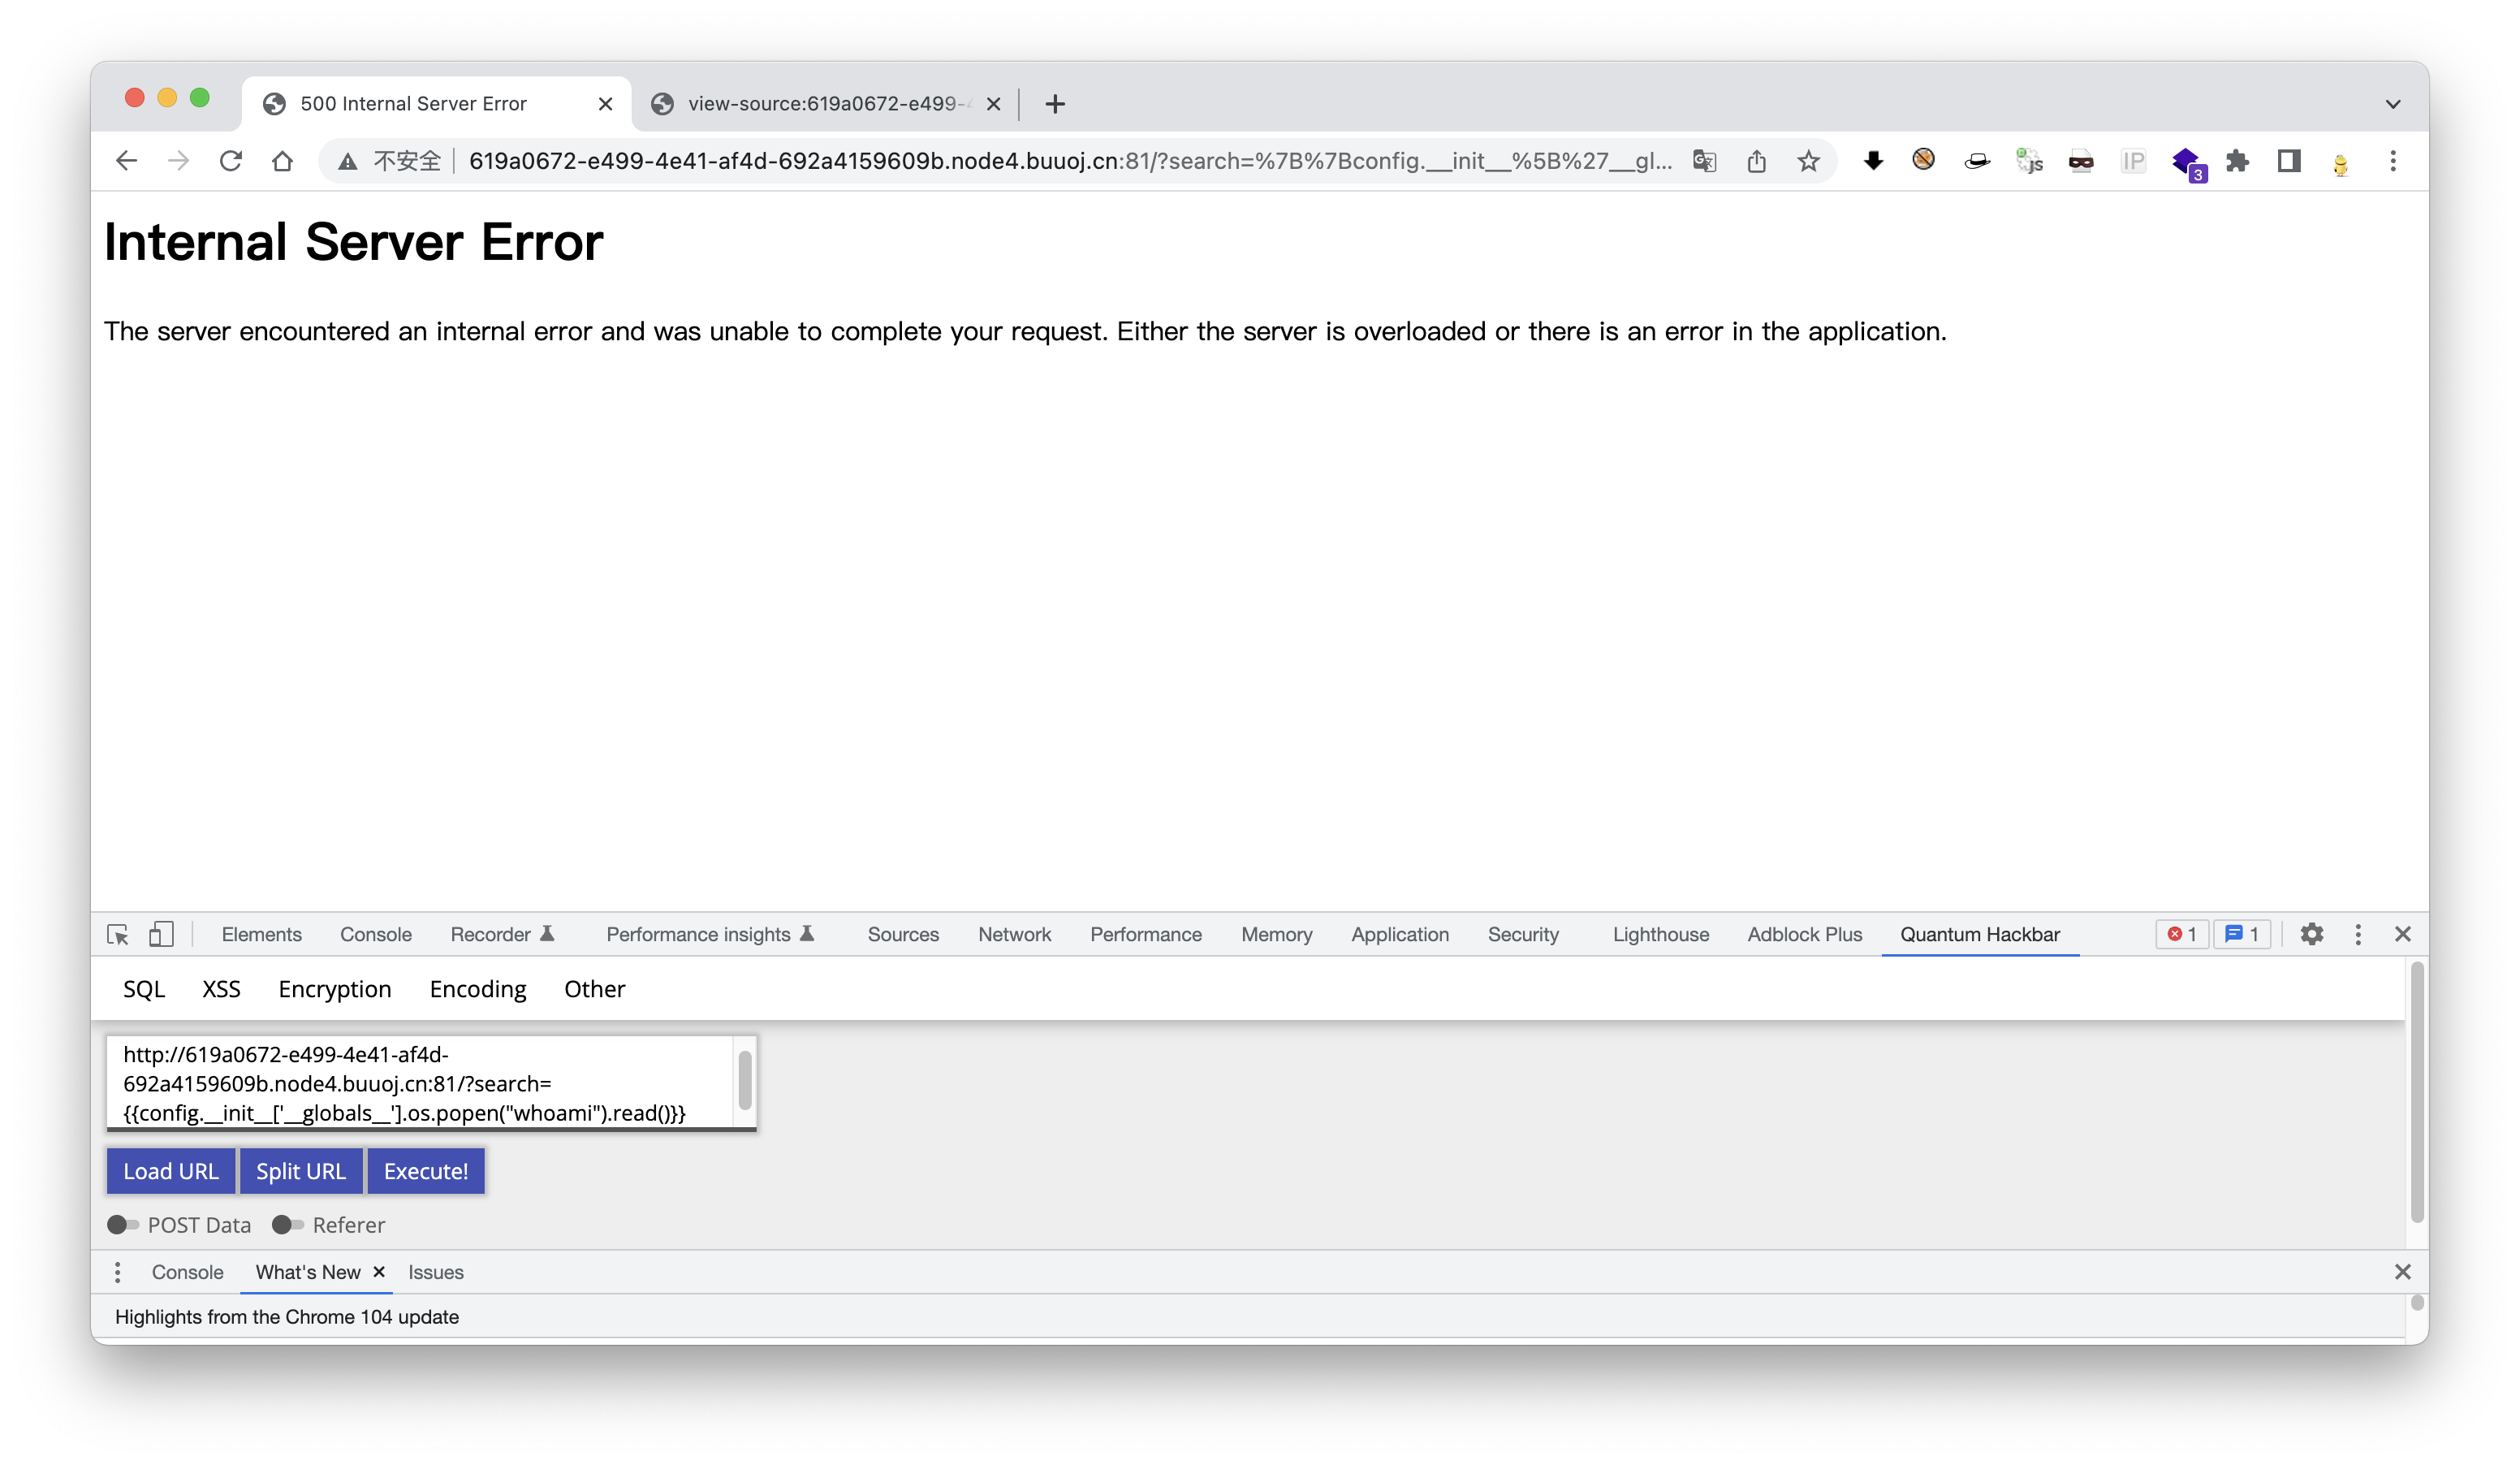Screen dimensions: 2520x1465
Task: Expand the Encoding menu in Hackbar
Action: tap(478, 989)
